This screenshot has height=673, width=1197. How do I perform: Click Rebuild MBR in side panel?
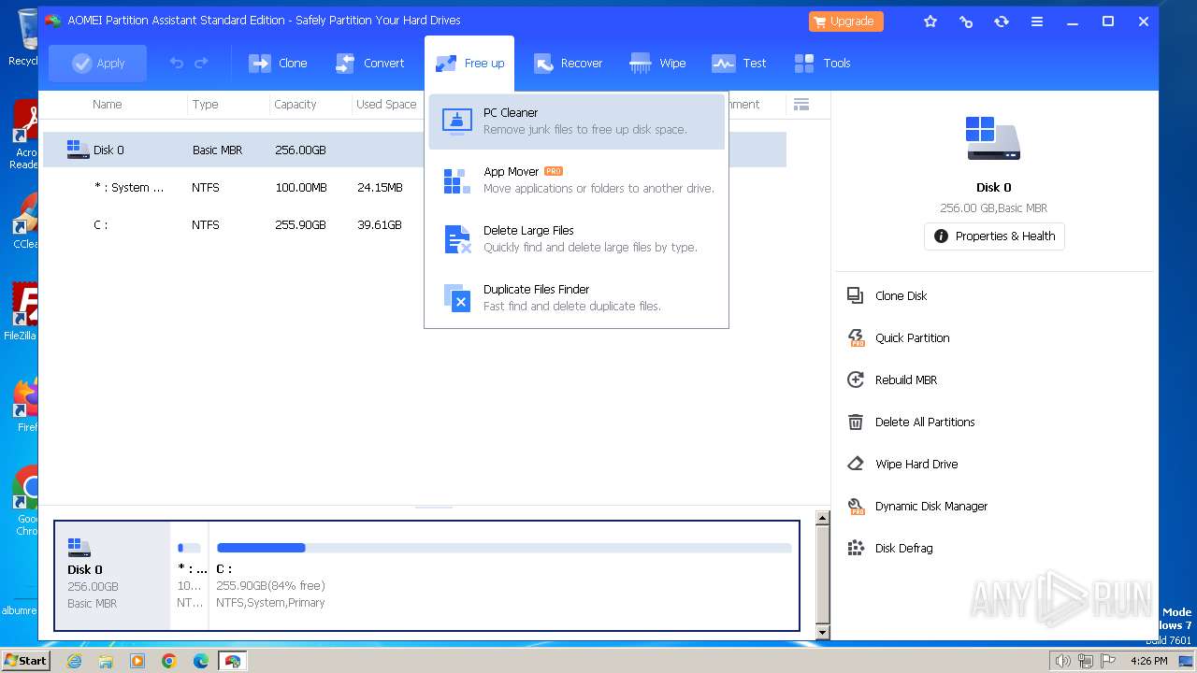[906, 379]
